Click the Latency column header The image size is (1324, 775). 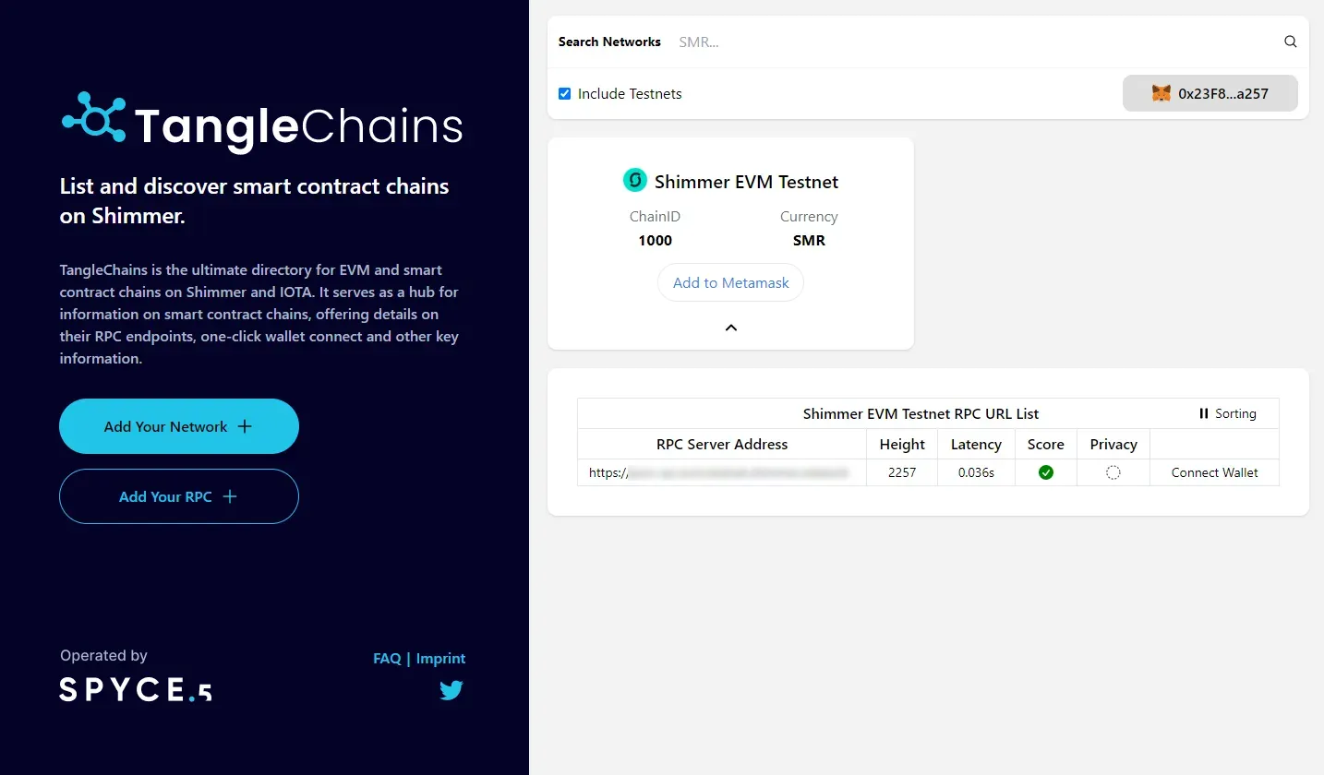tap(976, 444)
